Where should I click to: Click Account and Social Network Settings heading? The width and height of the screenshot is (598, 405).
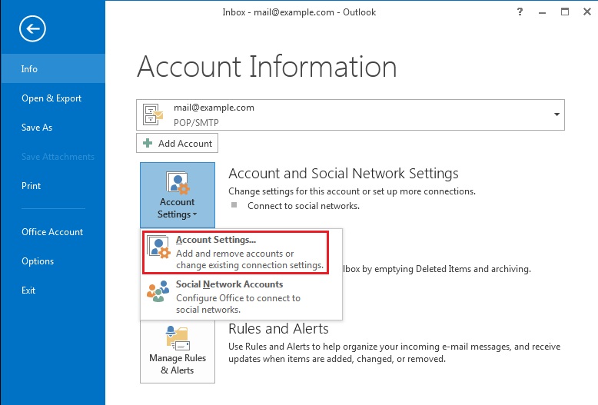[344, 174]
